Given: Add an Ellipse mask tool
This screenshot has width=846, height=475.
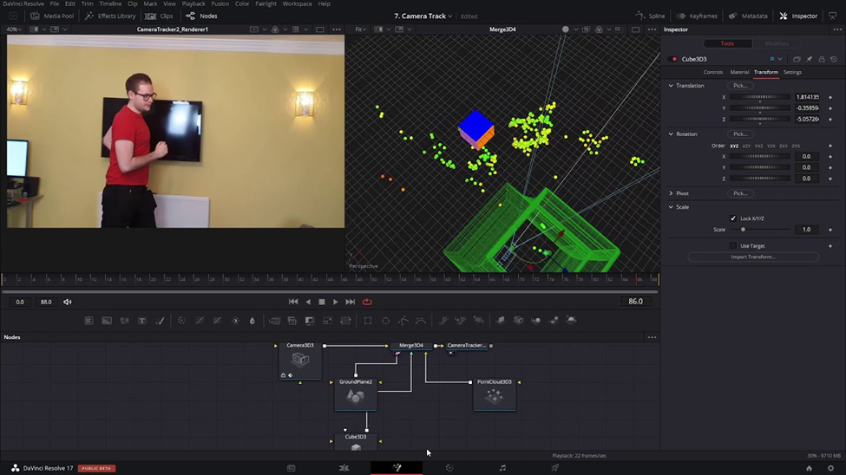Looking at the screenshot, I should 386,321.
